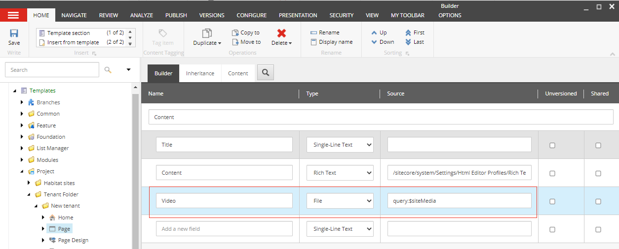Move item Down in sorting
The width and height of the screenshot is (619, 249).
point(383,42)
